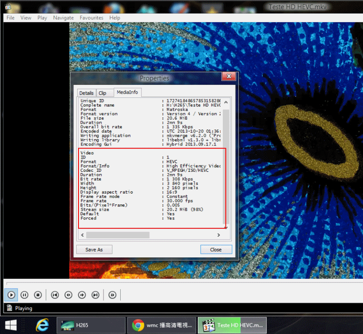This screenshot has height=334, width=363.
Task: Click Close button in Properties dialog
Action: click(x=216, y=250)
